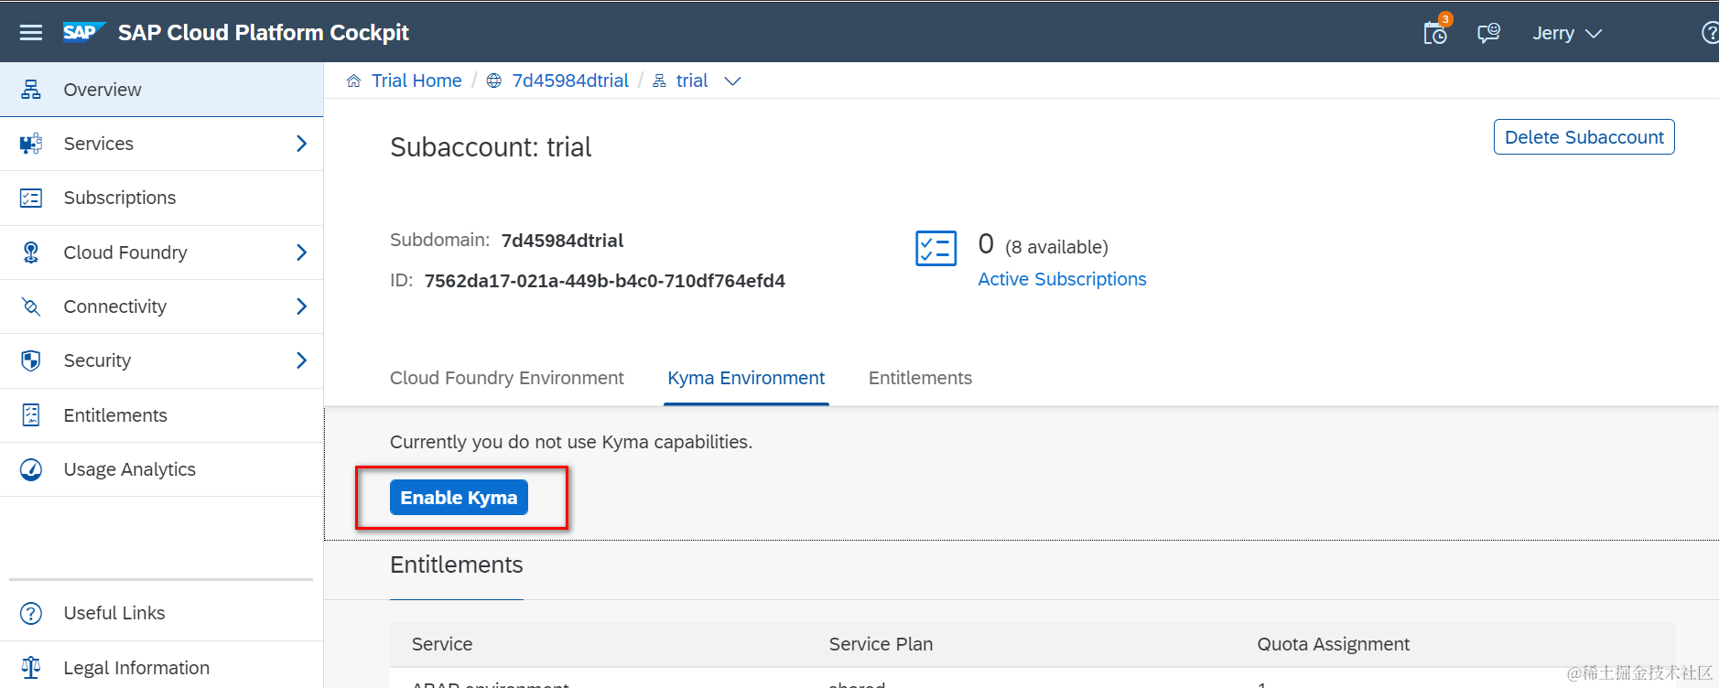Click the subaccount ID value

(604, 281)
